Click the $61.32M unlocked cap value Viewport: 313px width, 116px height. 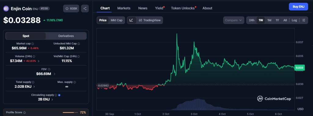pos(67,48)
